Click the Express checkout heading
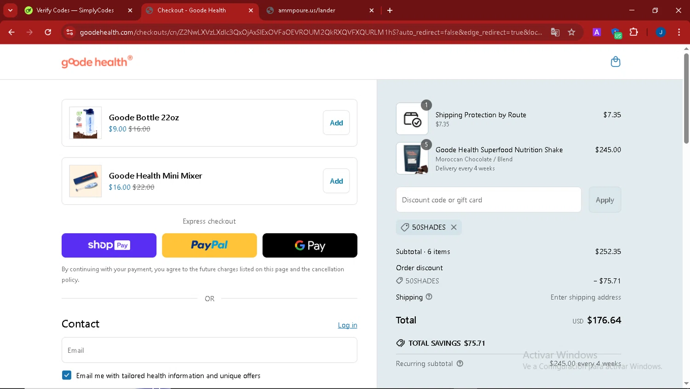 point(209,221)
